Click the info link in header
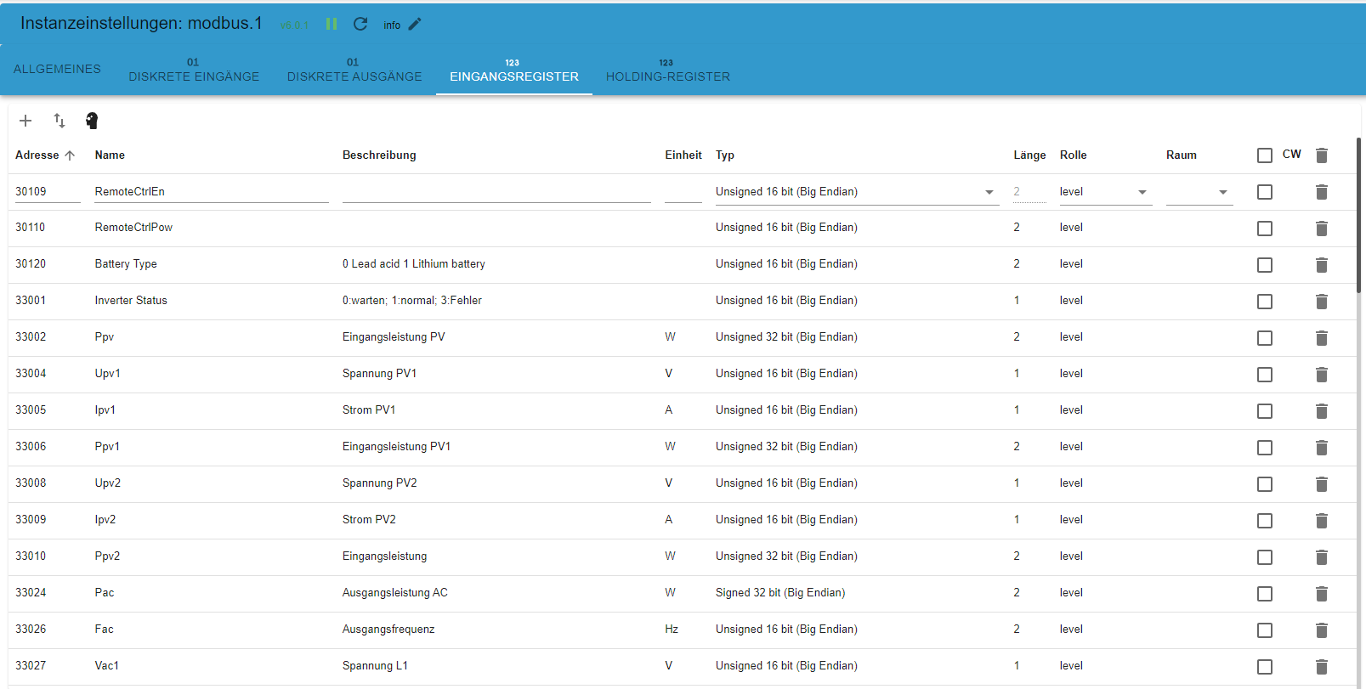The height and width of the screenshot is (689, 1366). point(392,25)
